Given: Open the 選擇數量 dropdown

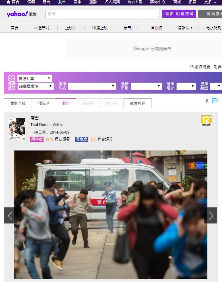Looking at the screenshot, I should [216, 86].
